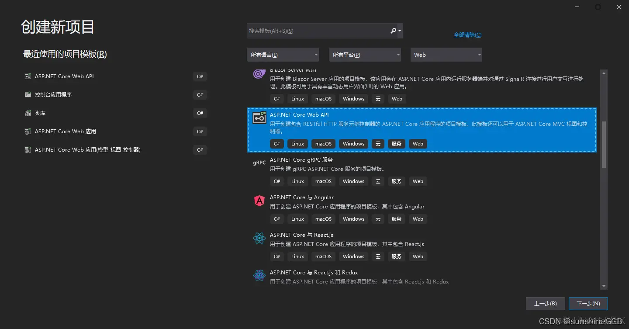Click macOS tag in Angular template

click(x=323, y=219)
